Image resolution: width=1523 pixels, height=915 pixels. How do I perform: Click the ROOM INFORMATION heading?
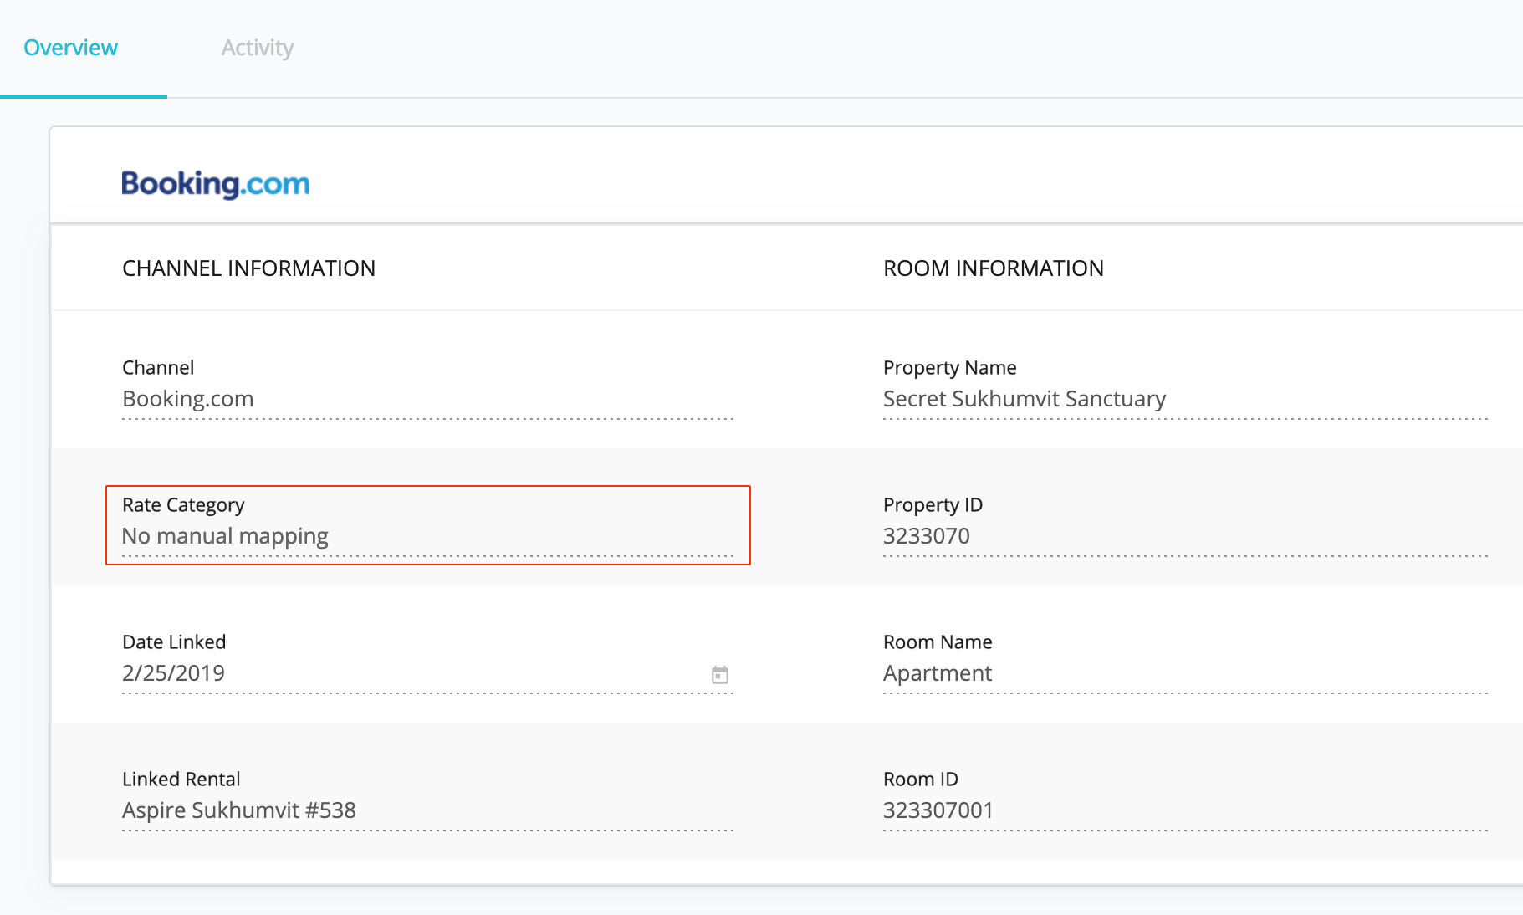point(994,268)
